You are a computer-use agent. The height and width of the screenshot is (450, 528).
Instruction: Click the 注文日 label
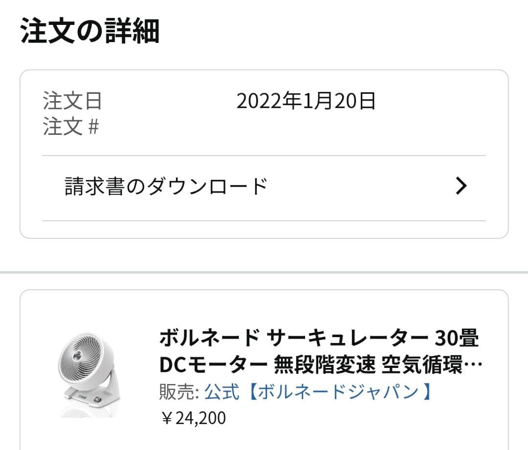click(x=72, y=101)
